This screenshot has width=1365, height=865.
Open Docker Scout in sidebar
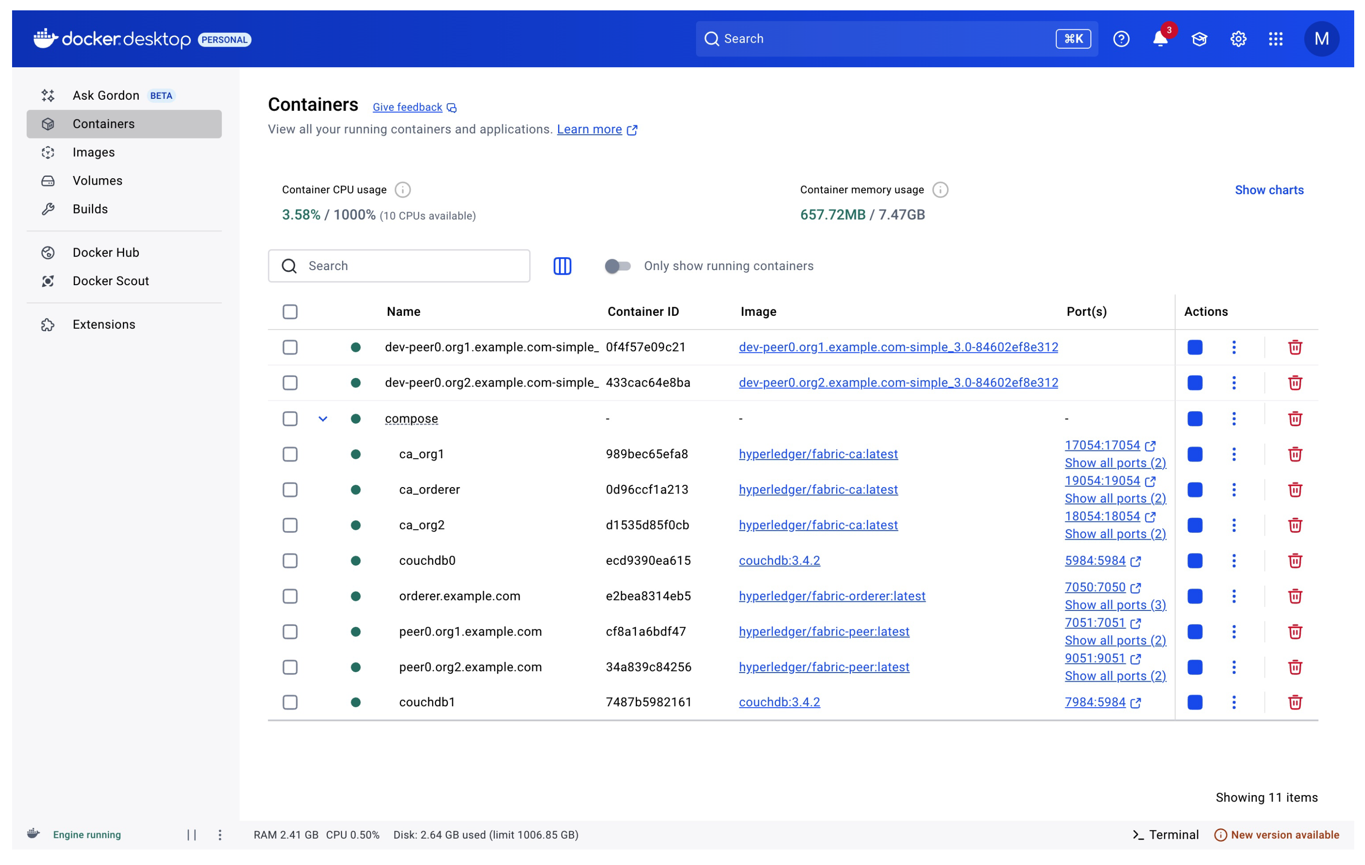point(124,281)
